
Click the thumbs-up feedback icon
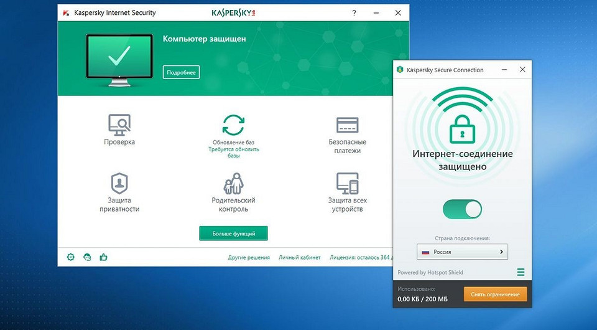(103, 257)
